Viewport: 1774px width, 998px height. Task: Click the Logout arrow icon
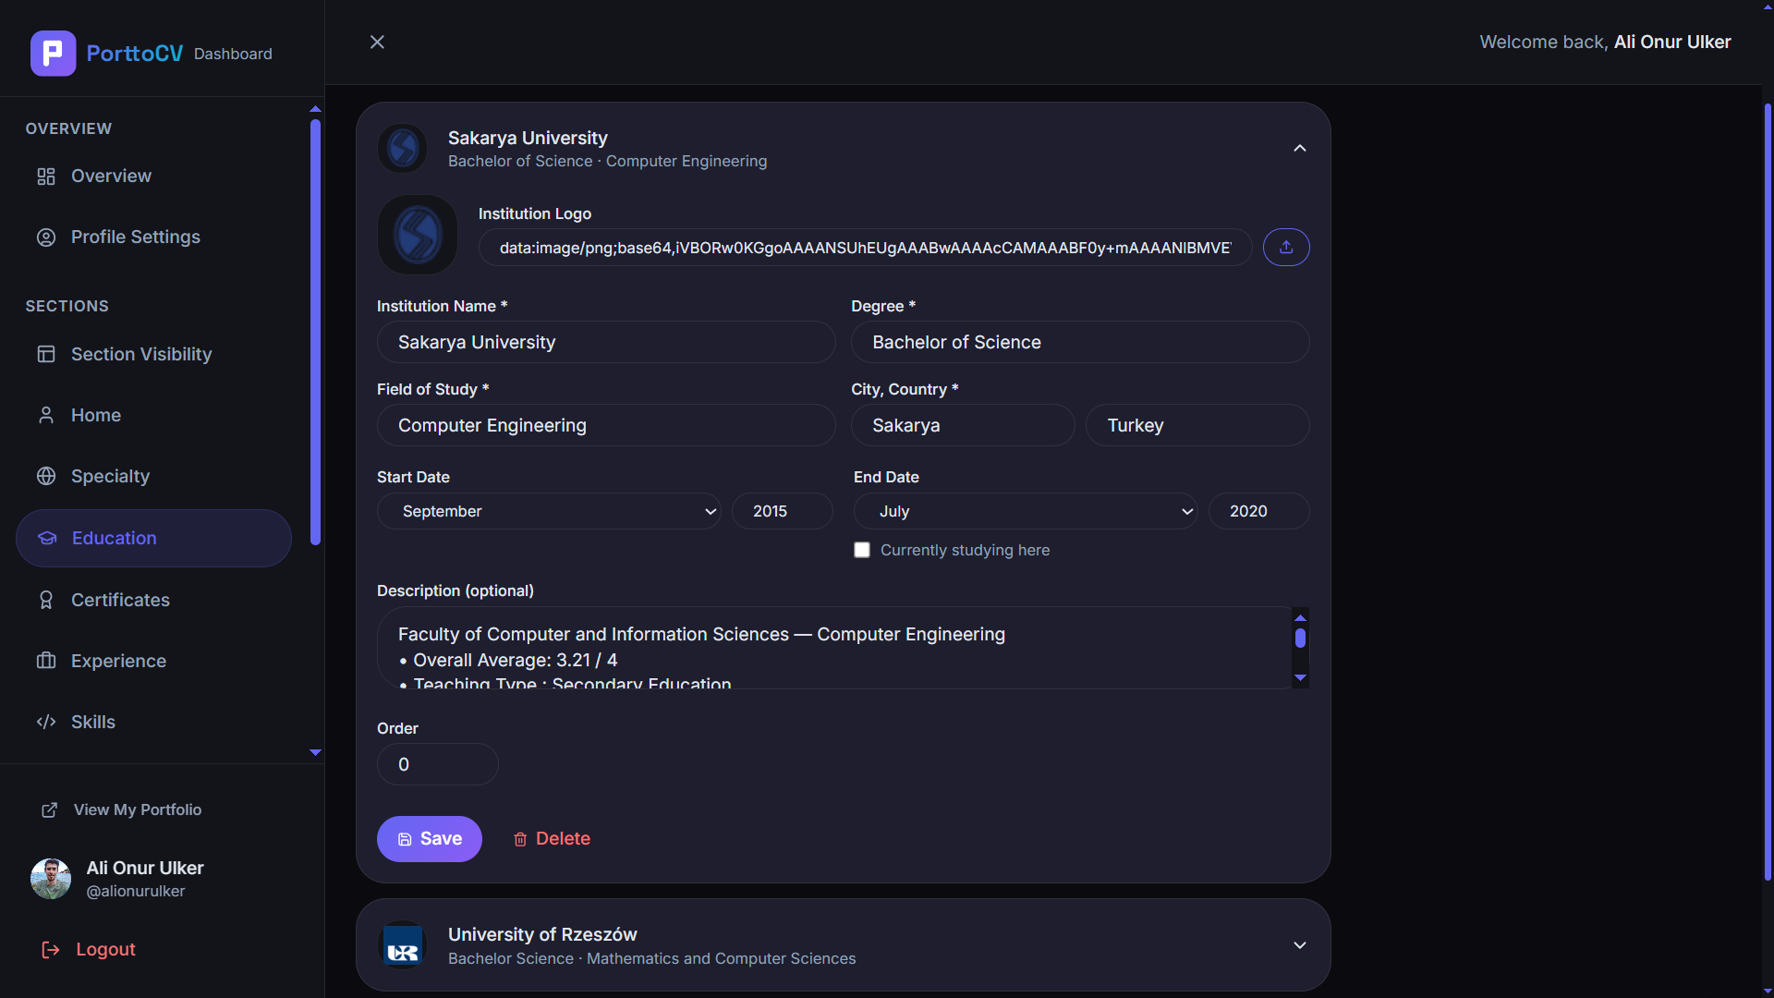pos(51,949)
